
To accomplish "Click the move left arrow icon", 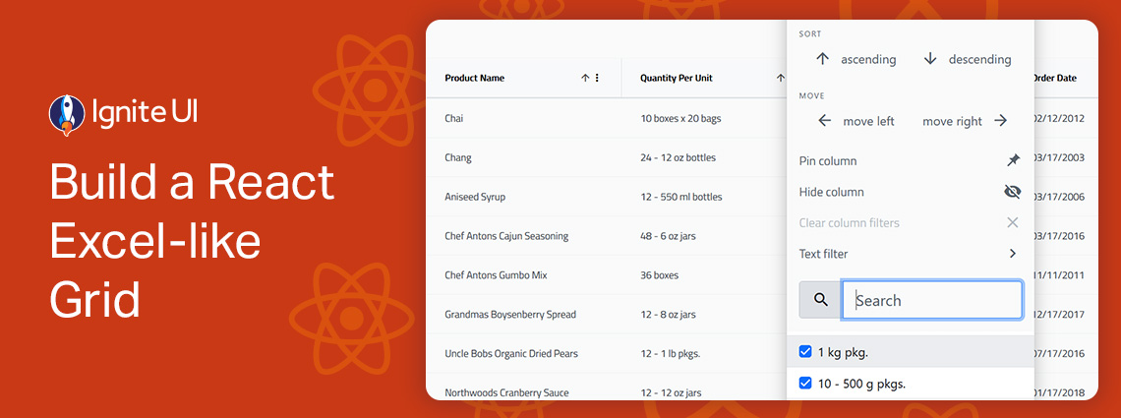I will point(824,121).
